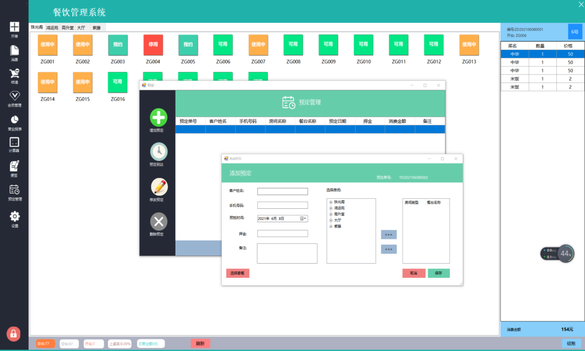Open 会员管理 member management

pos(14,96)
